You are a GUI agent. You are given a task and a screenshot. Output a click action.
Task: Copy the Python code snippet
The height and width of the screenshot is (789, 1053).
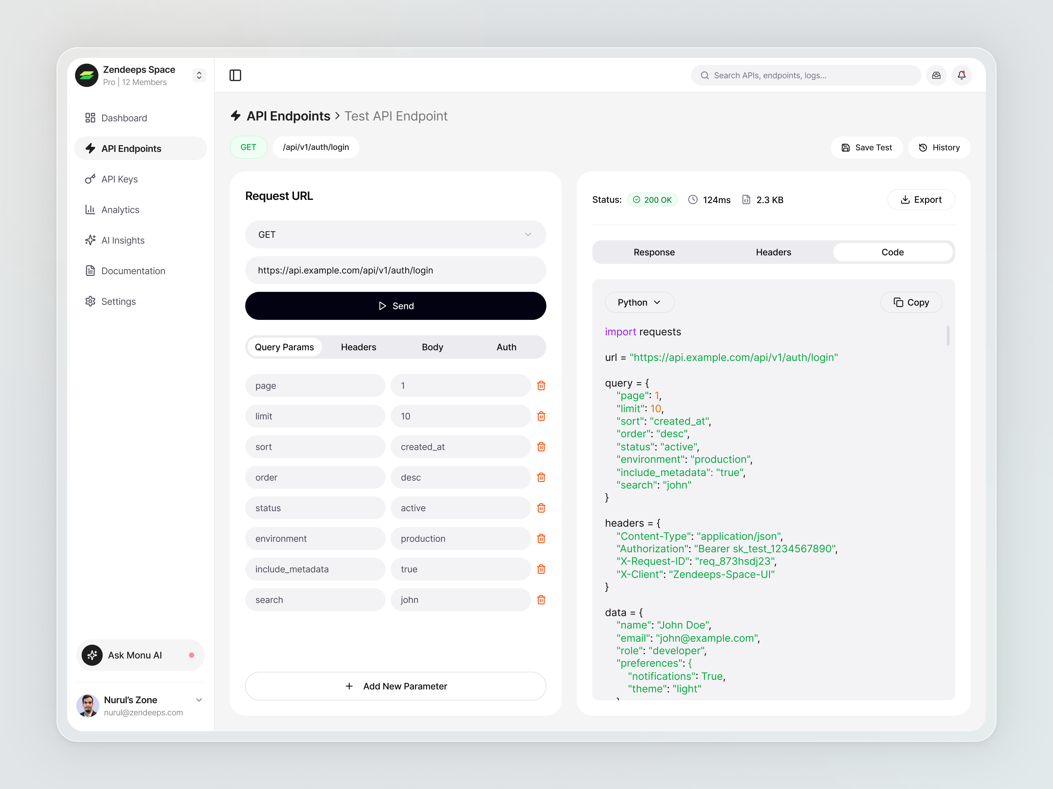pyautogui.click(x=911, y=302)
